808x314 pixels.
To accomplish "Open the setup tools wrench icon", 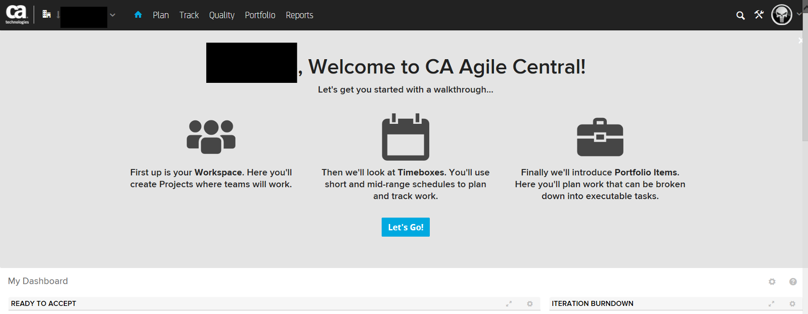I will (759, 15).
